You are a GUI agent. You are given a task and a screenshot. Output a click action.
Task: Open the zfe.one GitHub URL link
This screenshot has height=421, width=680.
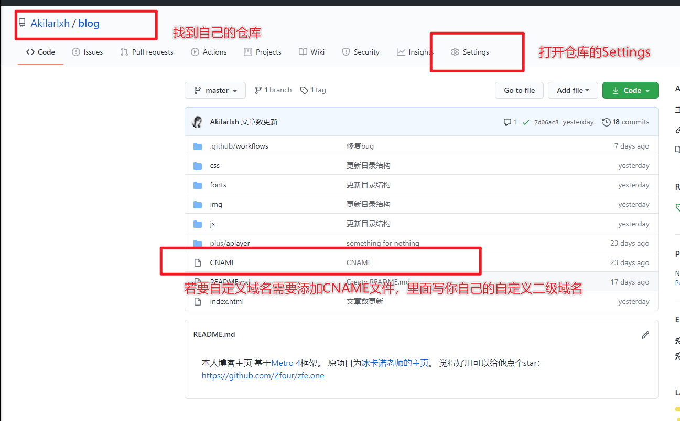263,376
